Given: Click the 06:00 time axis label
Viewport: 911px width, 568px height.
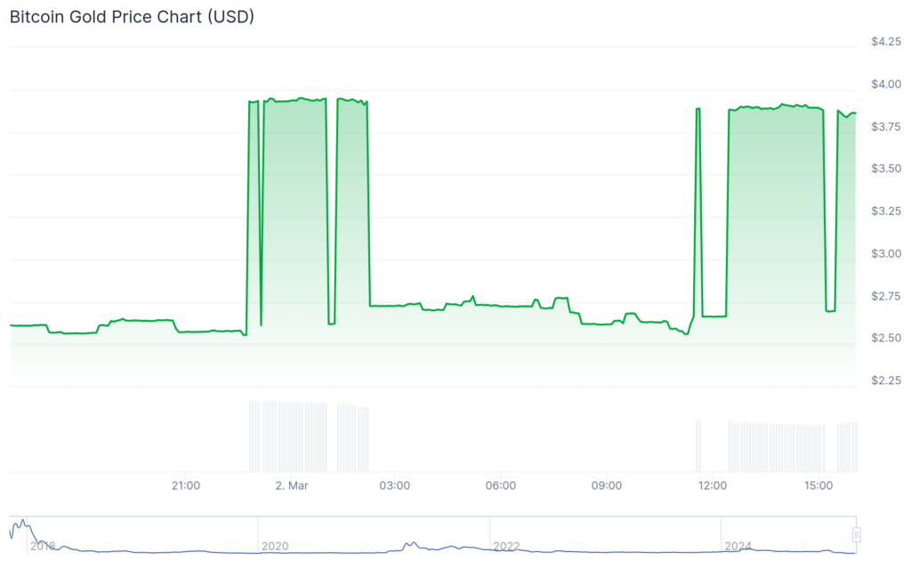Looking at the screenshot, I should pos(500,485).
